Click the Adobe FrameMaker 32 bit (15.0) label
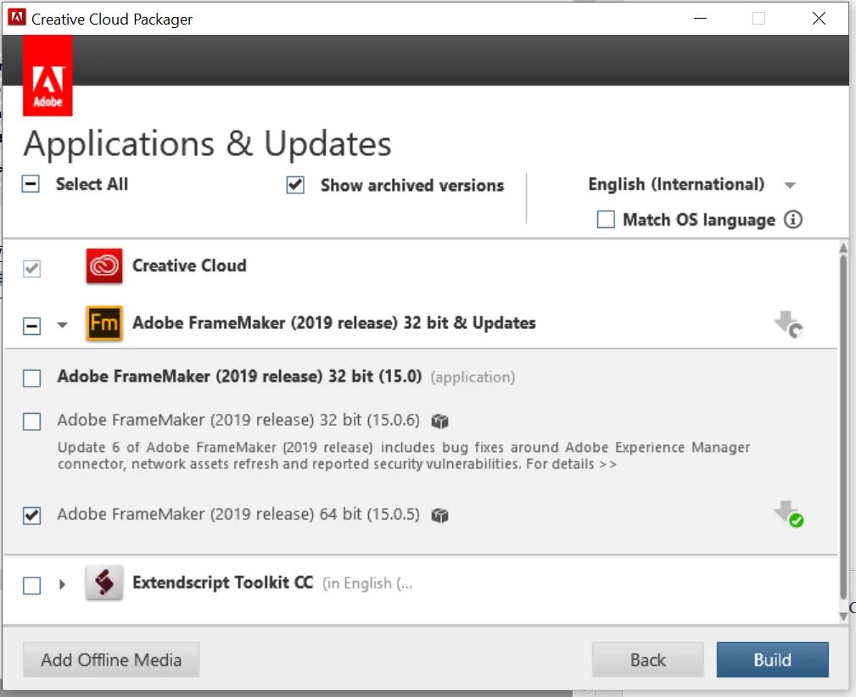This screenshot has width=856, height=697. pos(239,376)
